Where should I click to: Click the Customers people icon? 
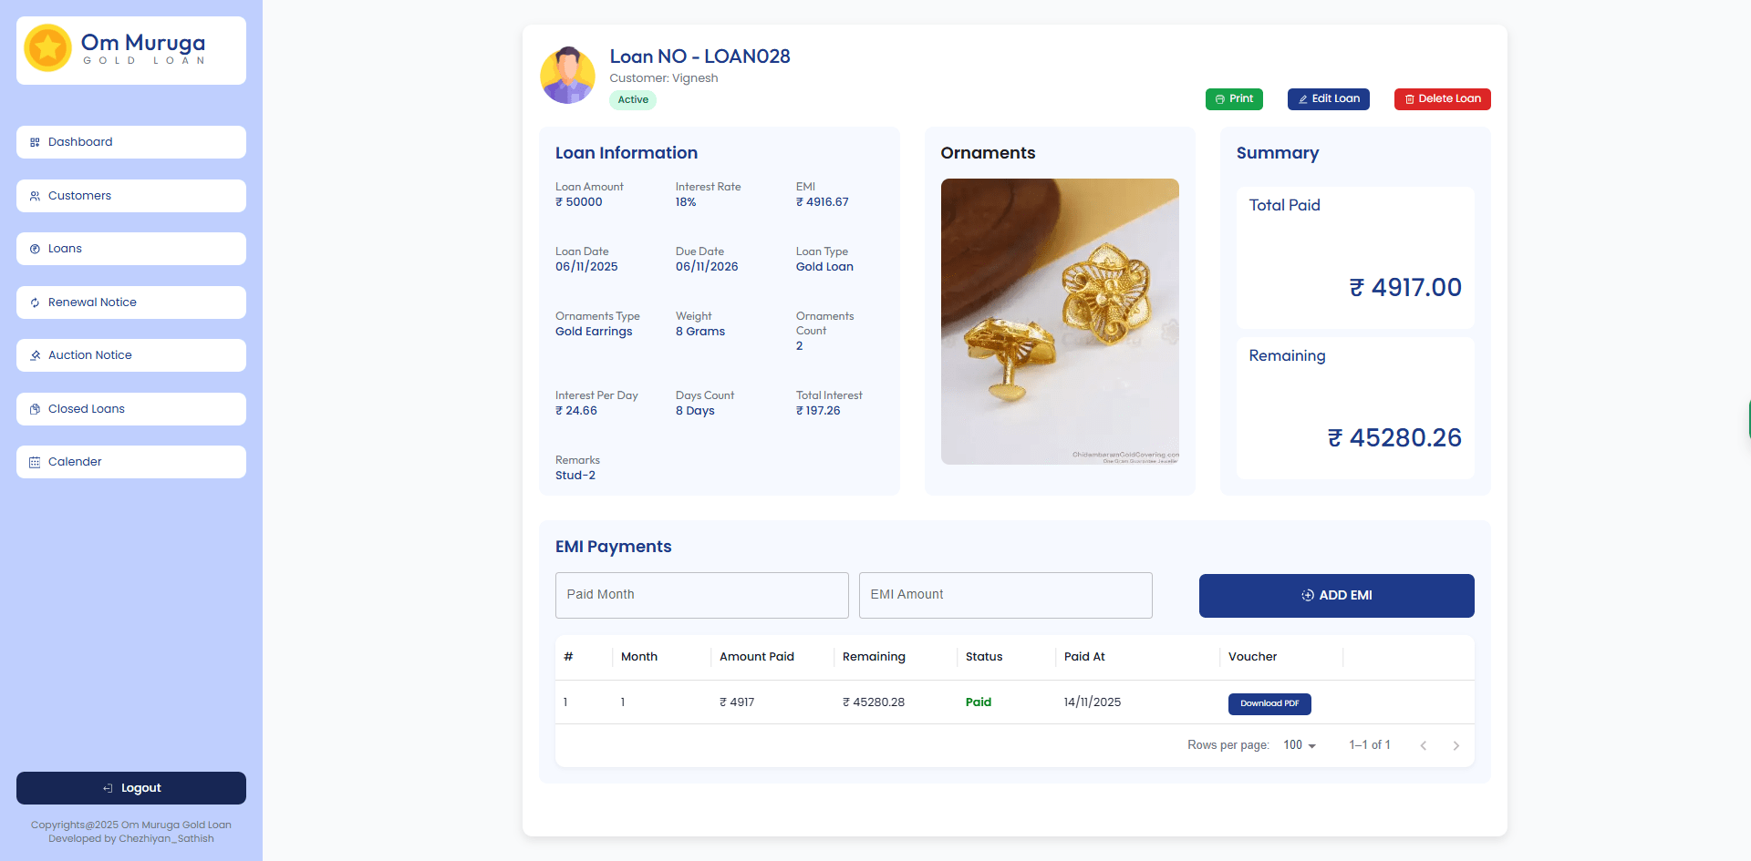(x=35, y=196)
